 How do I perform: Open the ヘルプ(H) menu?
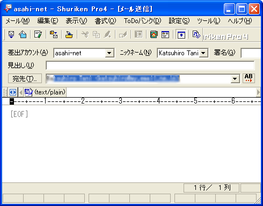coord(240,21)
